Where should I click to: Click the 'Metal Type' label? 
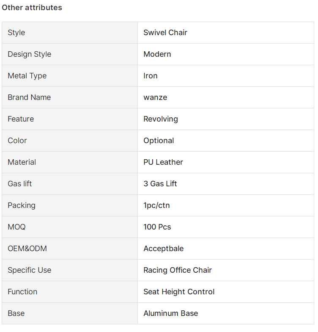pos(27,76)
